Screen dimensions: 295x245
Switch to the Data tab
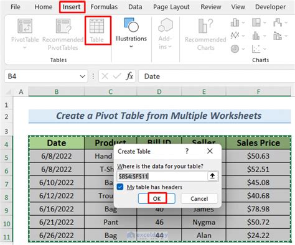coord(135,7)
